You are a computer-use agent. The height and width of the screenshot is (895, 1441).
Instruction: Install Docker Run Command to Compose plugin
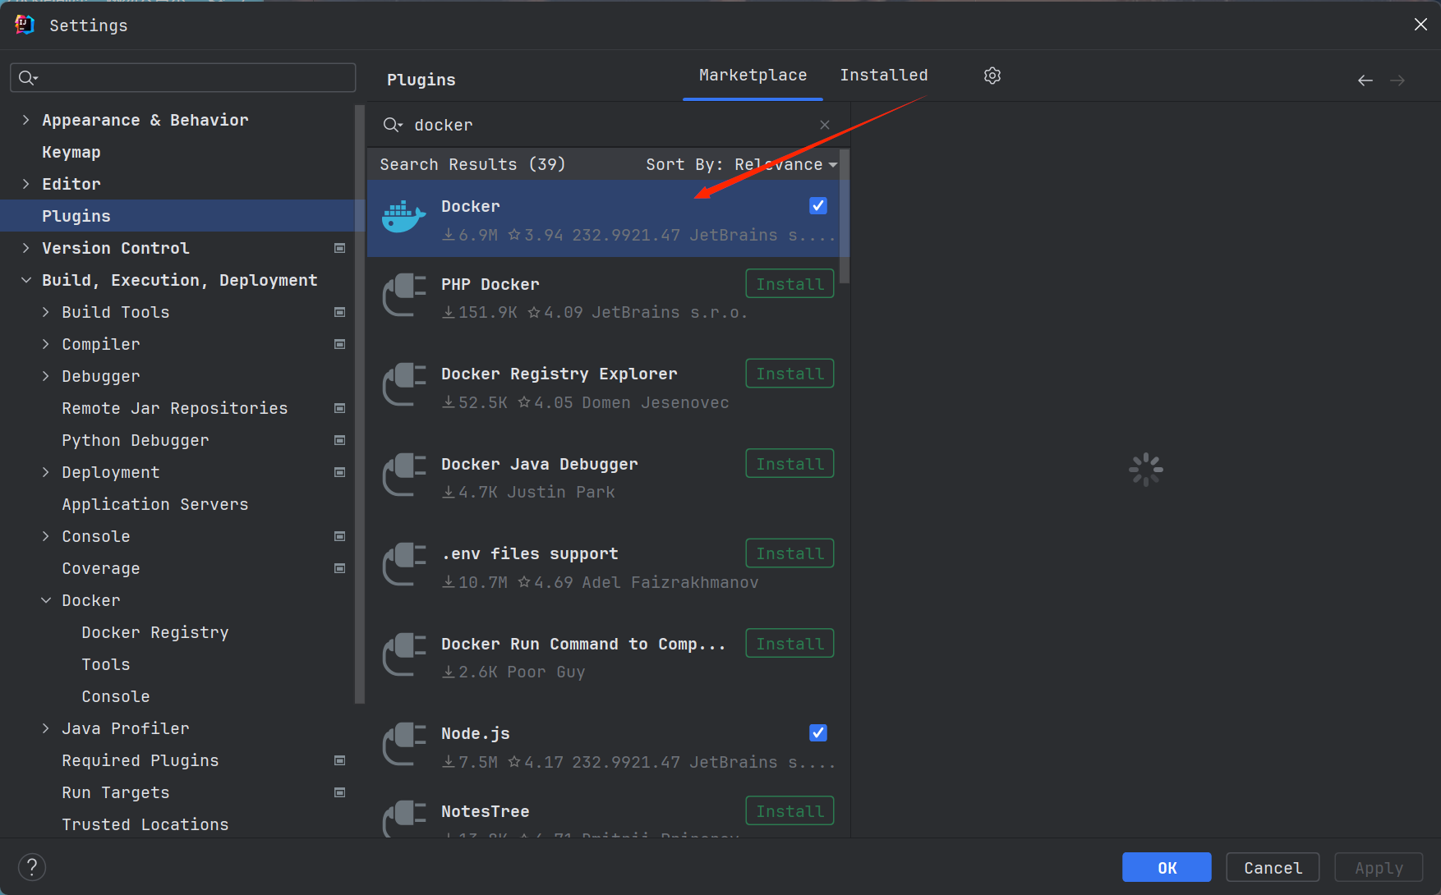(790, 644)
